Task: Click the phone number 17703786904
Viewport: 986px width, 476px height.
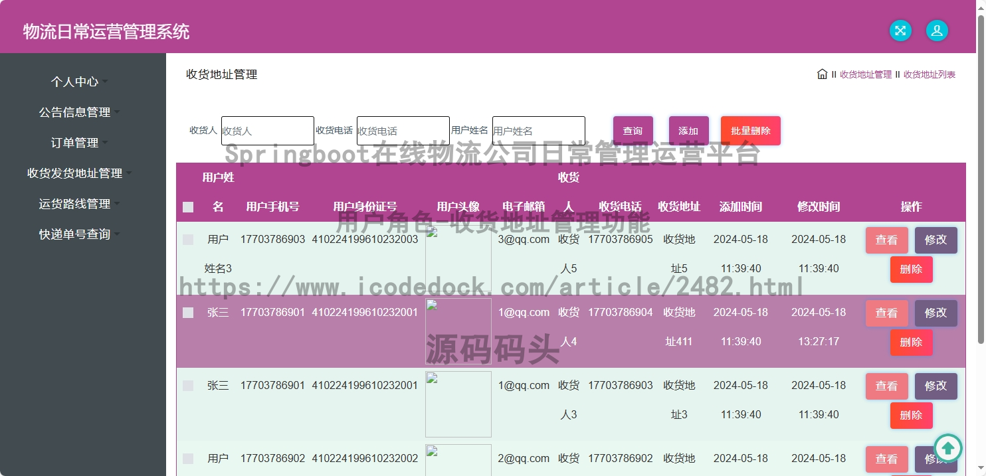Action: (x=621, y=312)
